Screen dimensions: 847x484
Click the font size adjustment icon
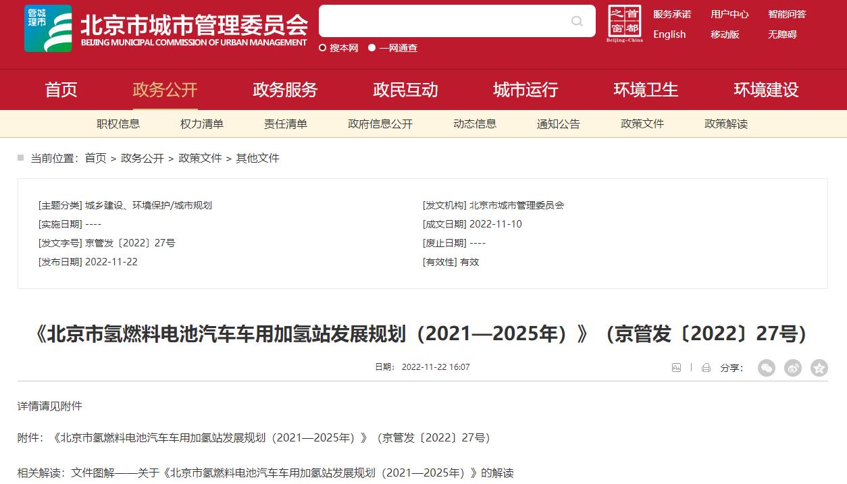click(676, 368)
